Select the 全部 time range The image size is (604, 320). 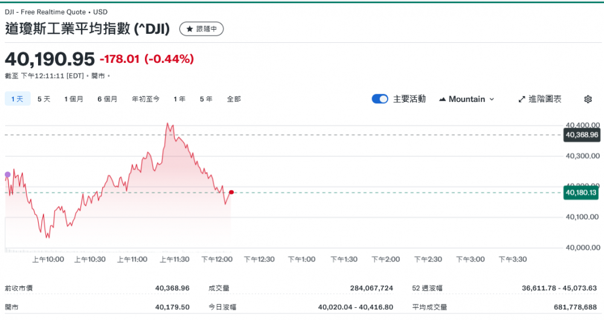[x=234, y=99]
